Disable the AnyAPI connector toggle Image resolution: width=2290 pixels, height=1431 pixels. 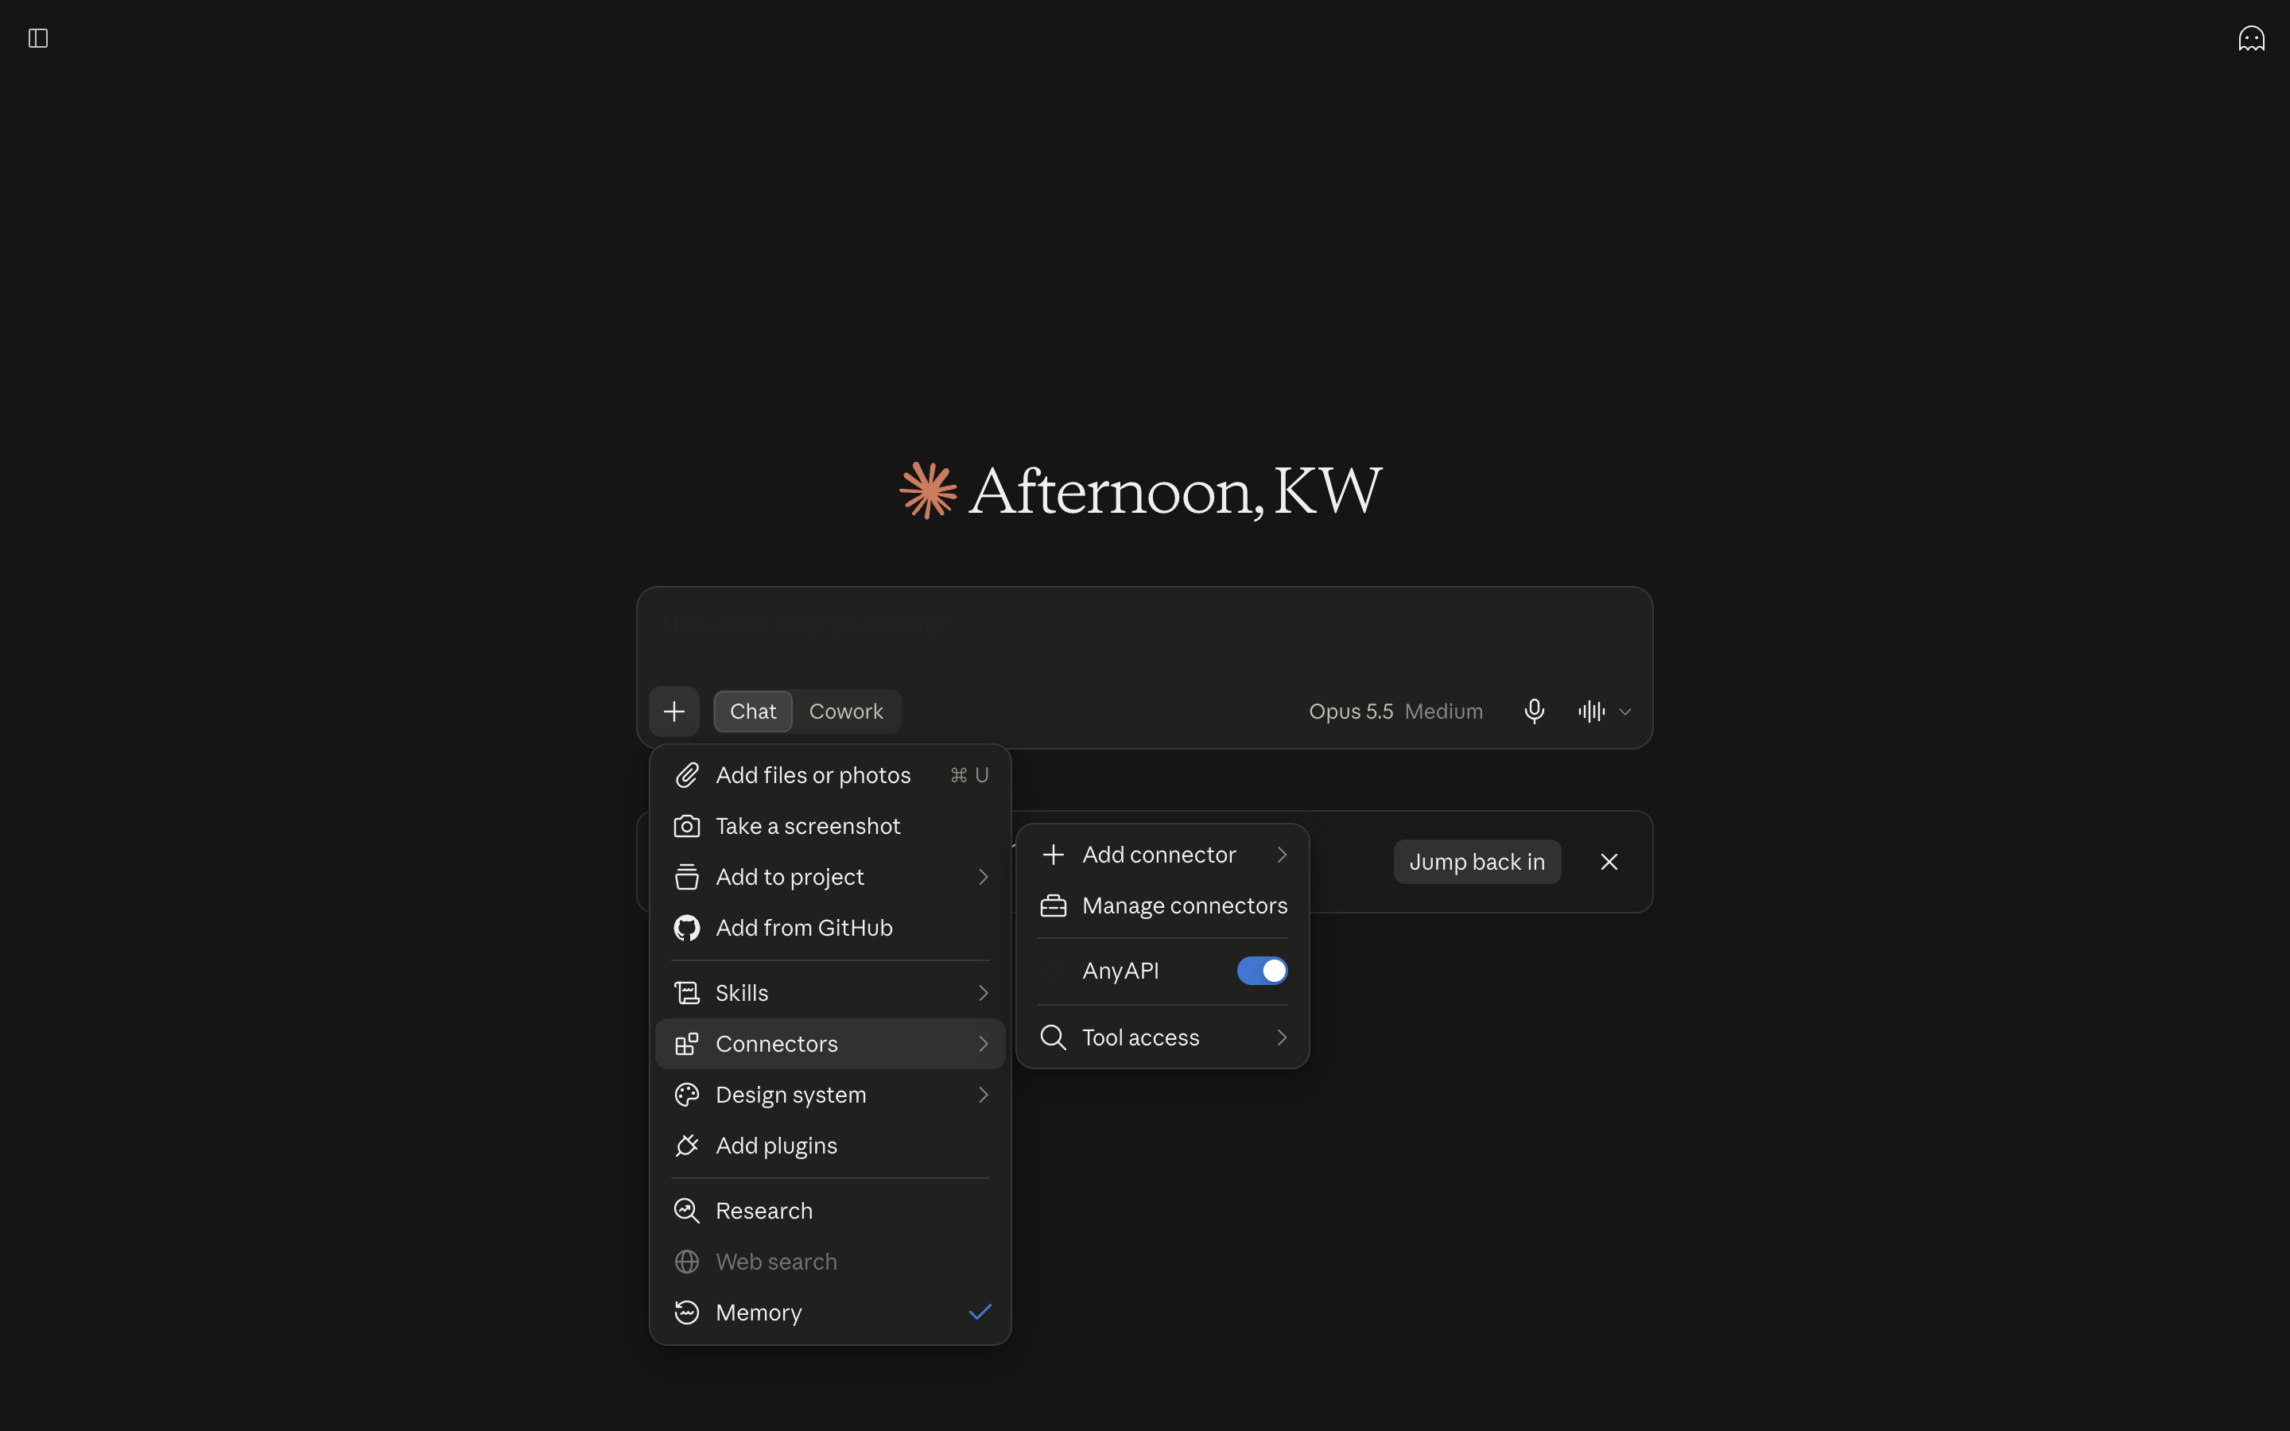pyautogui.click(x=1263, y=971)
